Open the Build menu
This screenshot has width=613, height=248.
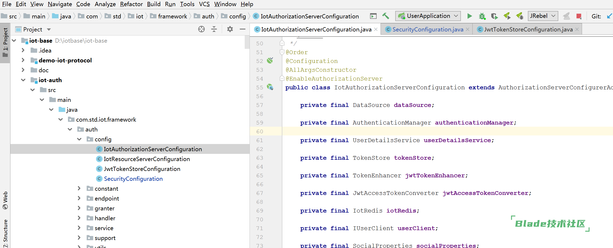tap(154, 4)
